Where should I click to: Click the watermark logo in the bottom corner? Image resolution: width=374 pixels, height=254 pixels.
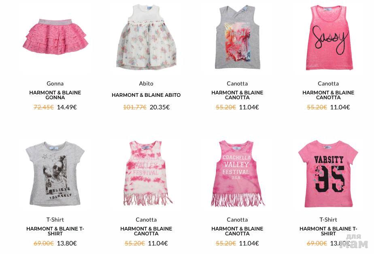pos(357,241)
